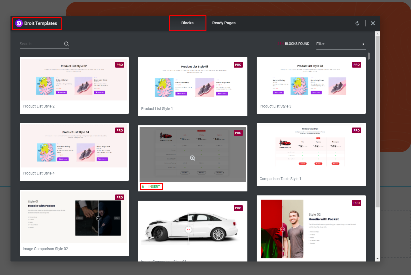This screenshot has height=275, width=411.
Task: Open the white car image comparison thumbnail
Action: pos(193,230)
